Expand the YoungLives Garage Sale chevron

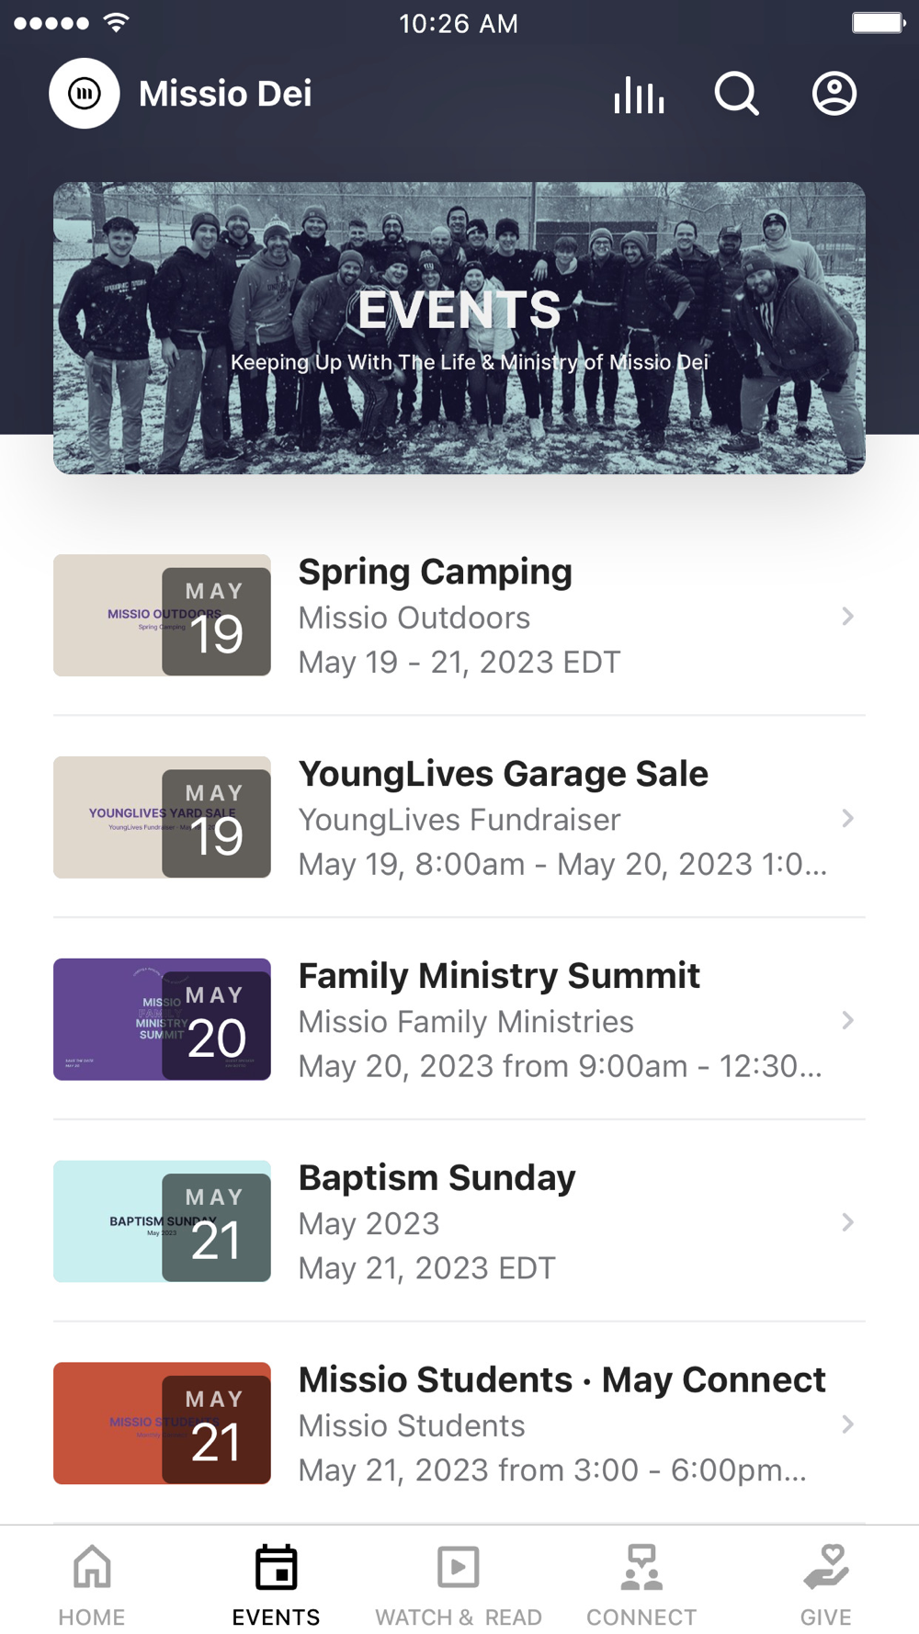847,818
